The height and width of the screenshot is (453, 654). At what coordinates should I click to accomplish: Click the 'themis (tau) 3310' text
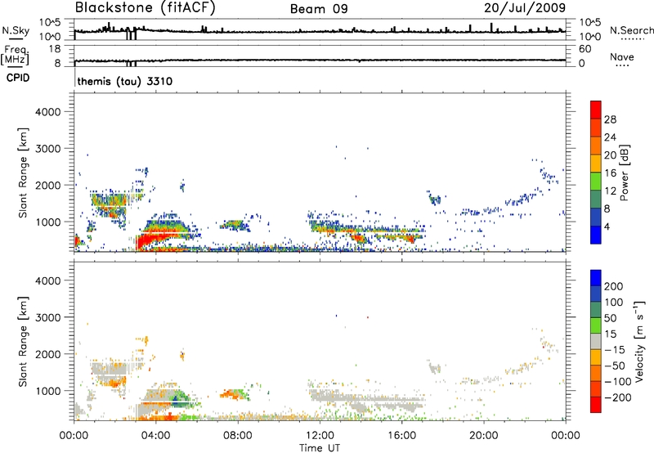click(x=125, y=81)
